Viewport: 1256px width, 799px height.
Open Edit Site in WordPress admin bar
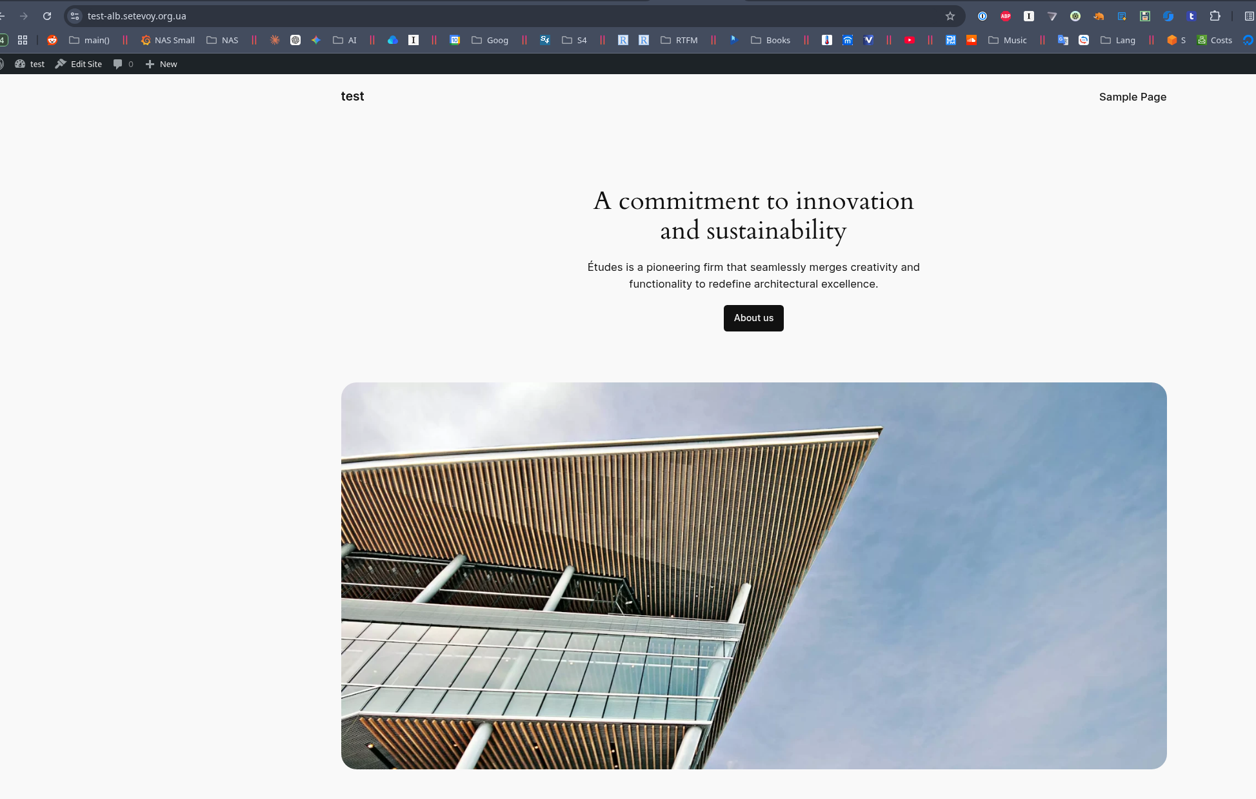pos(79,64)
